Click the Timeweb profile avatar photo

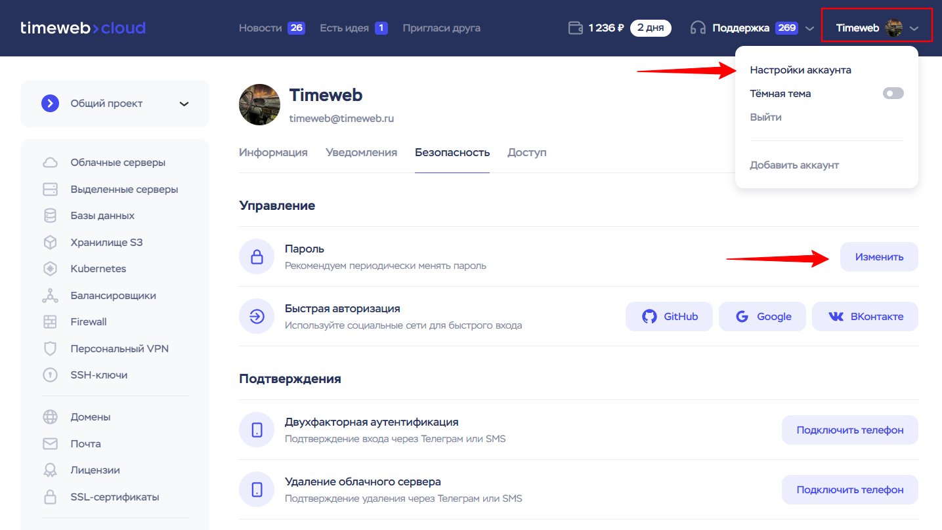tap(259, 104)
